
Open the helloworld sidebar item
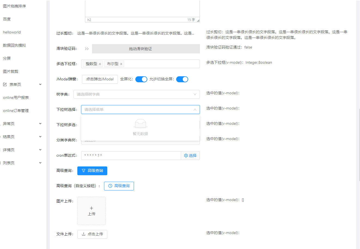[12, 32]
